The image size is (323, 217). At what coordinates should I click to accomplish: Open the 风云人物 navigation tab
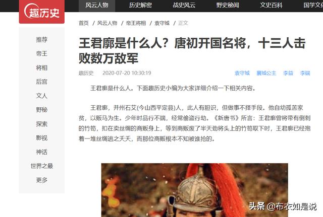click(97, 5)
